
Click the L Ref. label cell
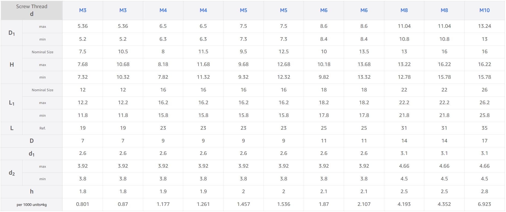pos(42,128)
